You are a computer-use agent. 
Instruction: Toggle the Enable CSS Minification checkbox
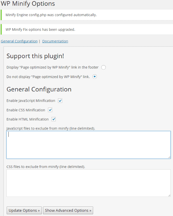click(x=50, y=110)
